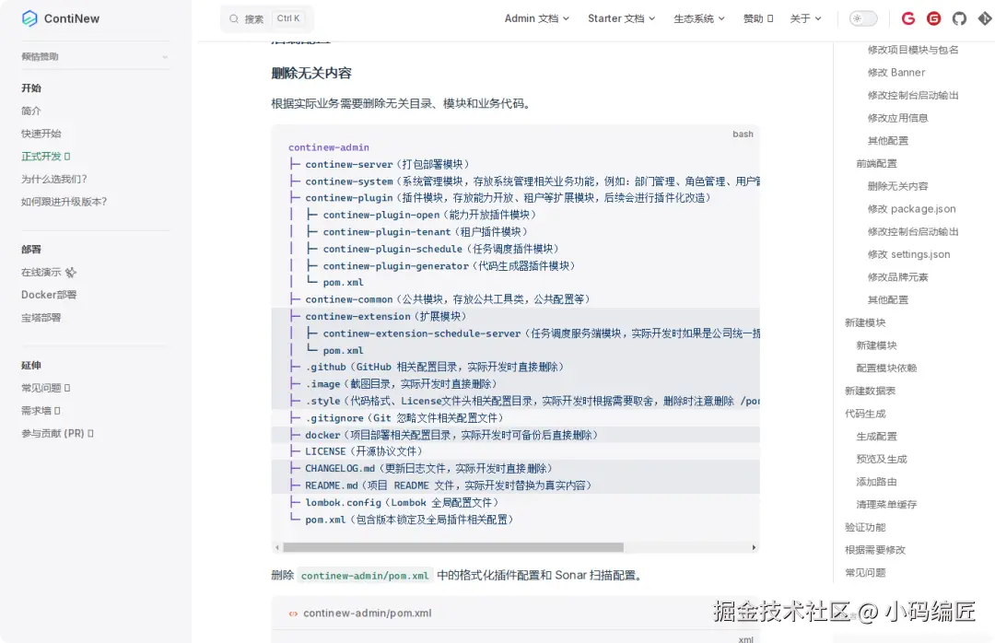Open 快速开始 sidebar page
The height and width of the screenshot is (643, 995).
point(41,134)
